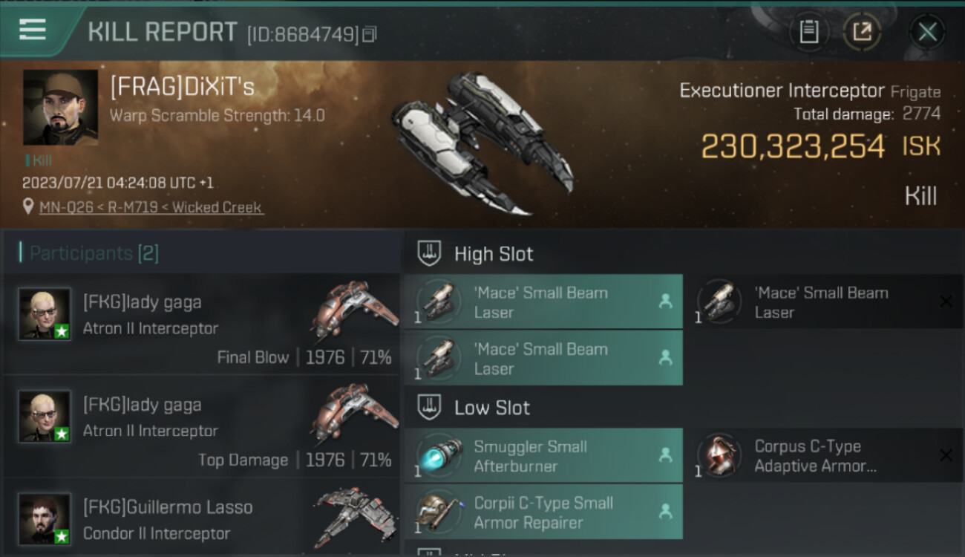Dismiss the dropped 'Mace' Small Beam Laser
965x557 pixels.
(x=946, y=302)
